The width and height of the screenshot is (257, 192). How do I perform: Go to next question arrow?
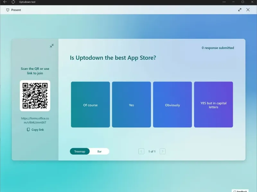click(163, 151)
